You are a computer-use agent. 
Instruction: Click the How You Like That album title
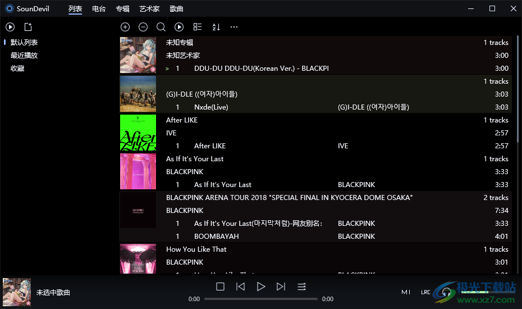click(196, 249)
